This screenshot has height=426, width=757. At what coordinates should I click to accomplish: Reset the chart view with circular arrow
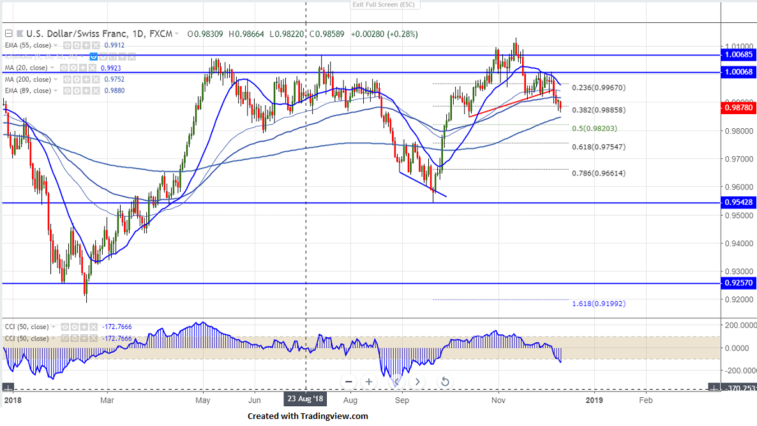[x=445, y=381]
